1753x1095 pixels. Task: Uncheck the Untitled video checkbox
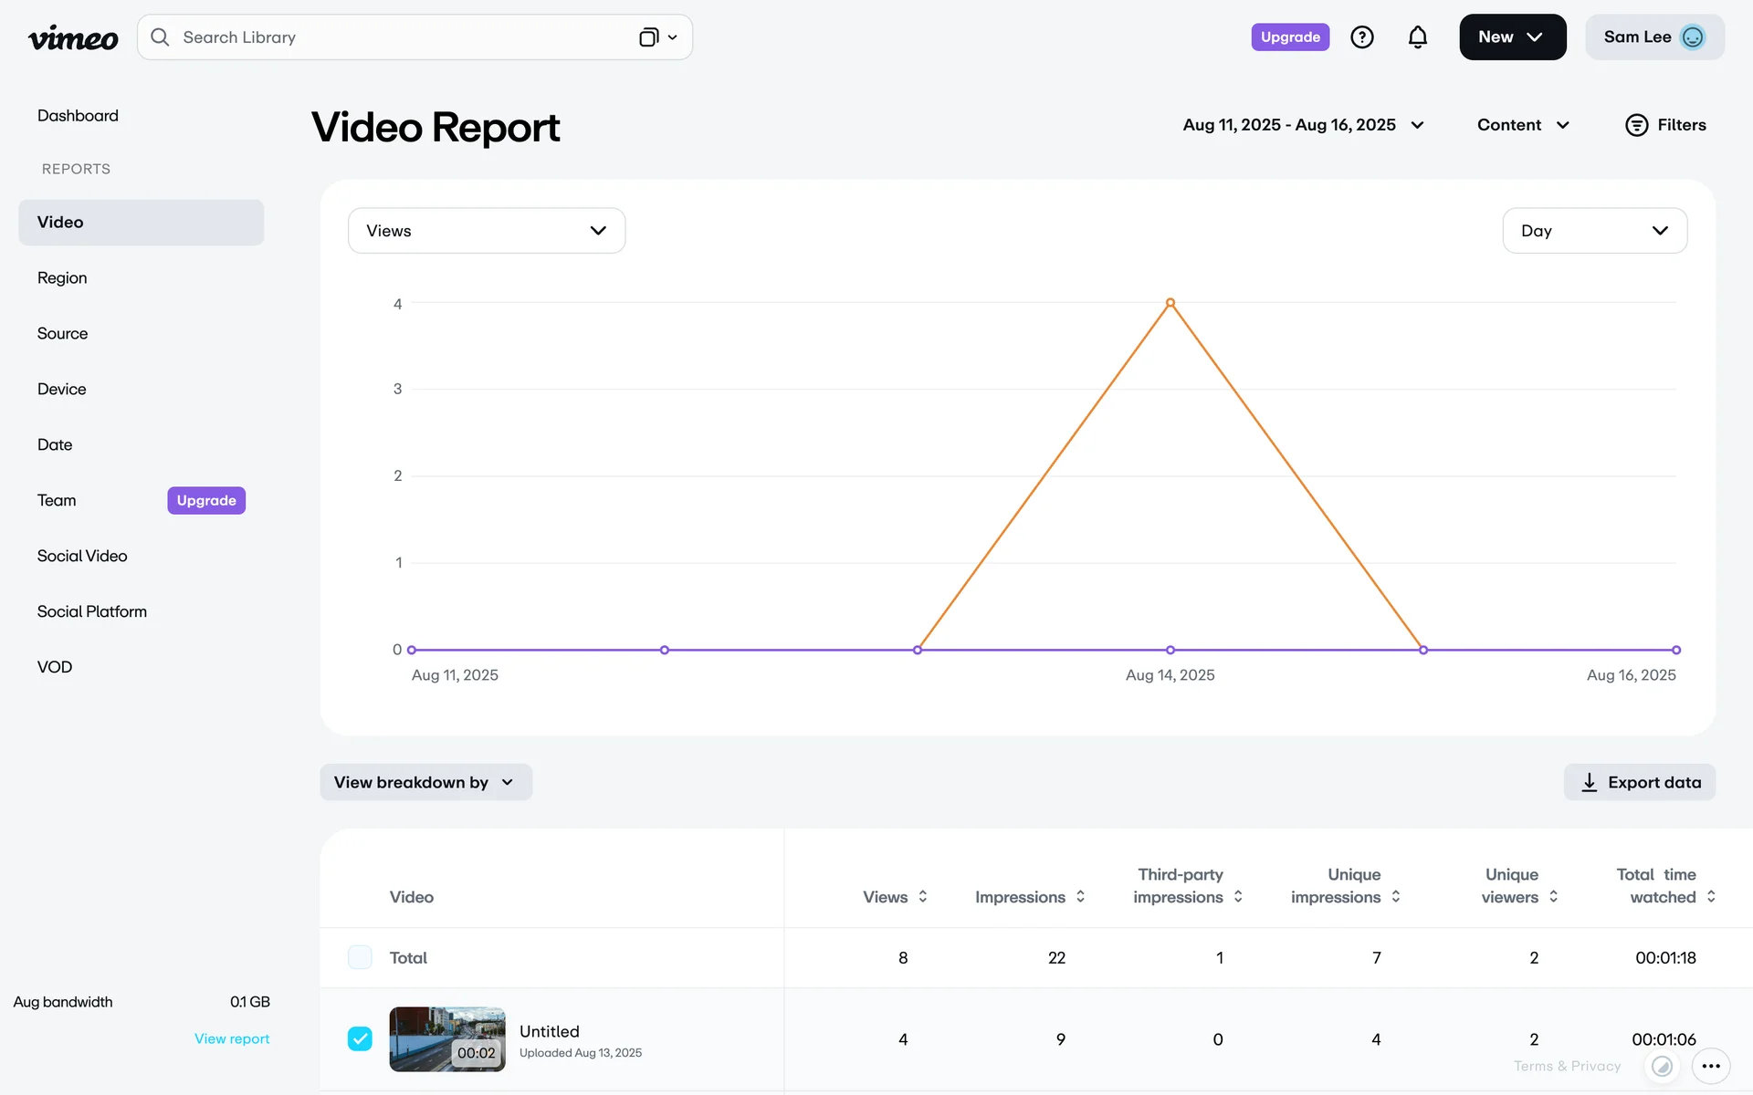pyautogui.click(x=360, y=1038)
